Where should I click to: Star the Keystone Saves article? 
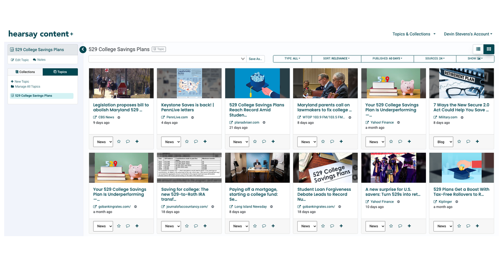coord(187,141)
